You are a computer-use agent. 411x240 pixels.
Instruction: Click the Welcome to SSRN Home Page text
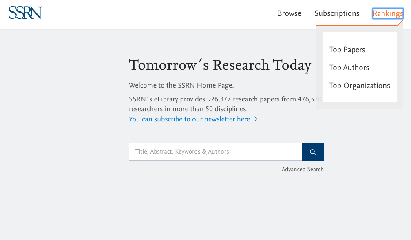(x=181, y=86)
